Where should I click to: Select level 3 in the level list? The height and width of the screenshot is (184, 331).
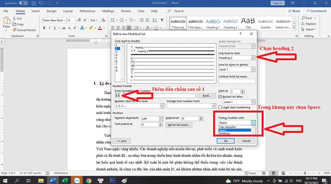[x=116, y=52]
